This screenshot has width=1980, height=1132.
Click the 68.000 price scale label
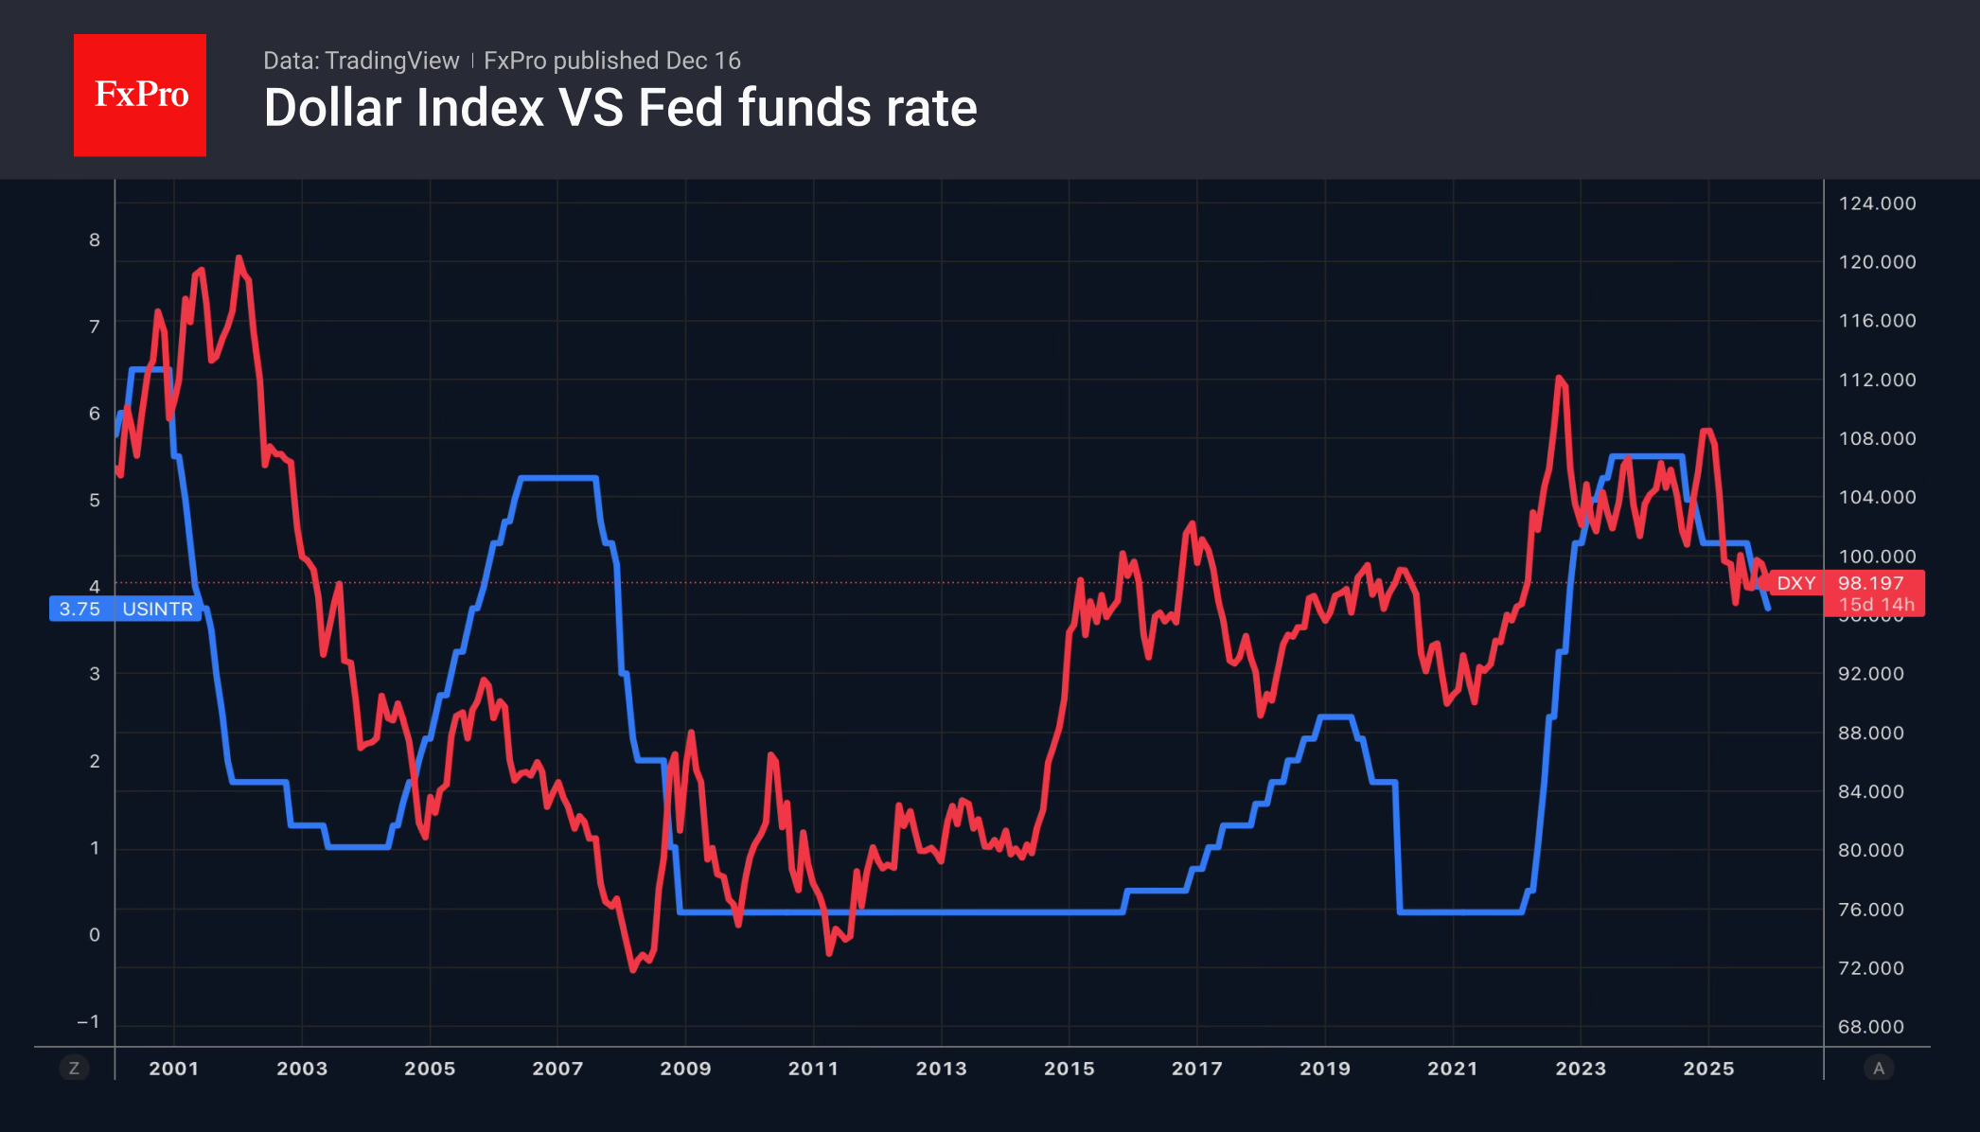click(x=1870, y=1027)
